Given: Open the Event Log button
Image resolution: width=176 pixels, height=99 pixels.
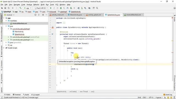Looking at the screenshot, I should [x=168, y=95].
